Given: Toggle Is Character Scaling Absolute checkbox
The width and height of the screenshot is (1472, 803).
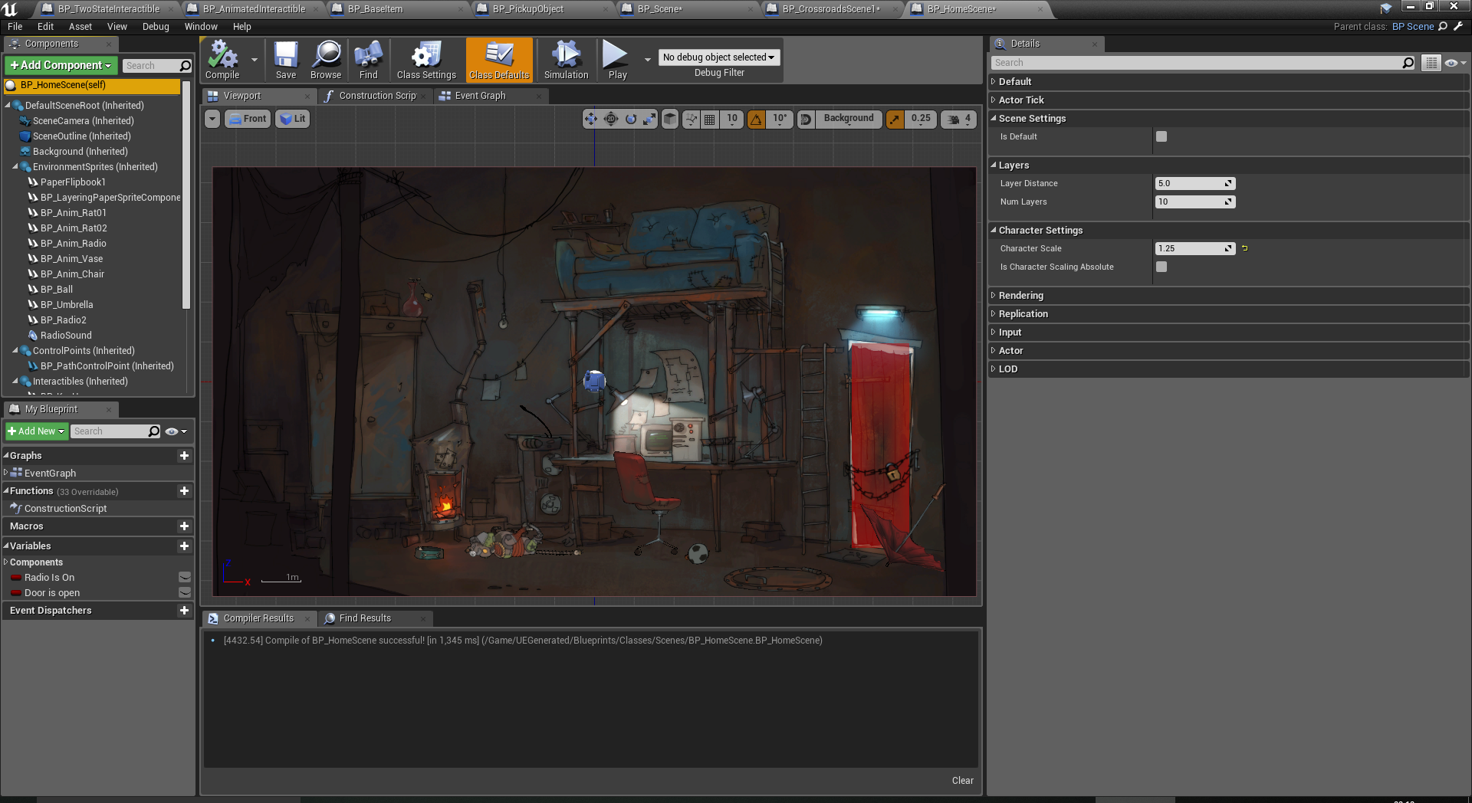Looking at the screenshot, I should click(1161, 267).
